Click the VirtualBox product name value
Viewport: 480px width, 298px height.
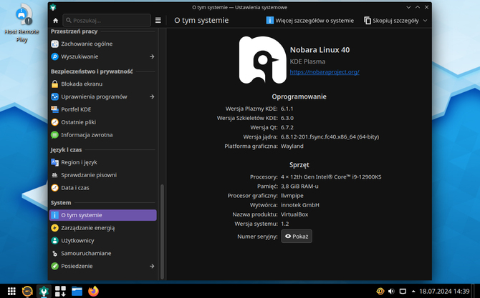[x=294, y=214]
